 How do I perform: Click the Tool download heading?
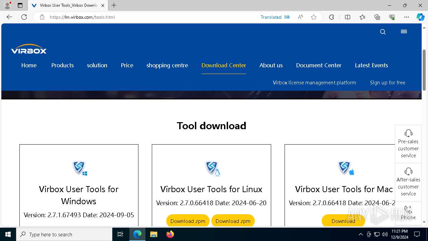[x=211, y=126]
